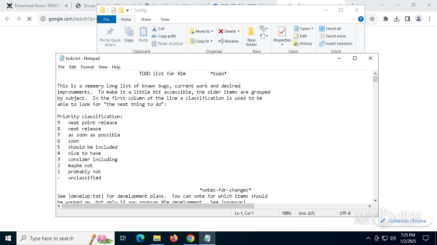
Task: Show hidden tray icons chevron
Action: click(368, 238)
